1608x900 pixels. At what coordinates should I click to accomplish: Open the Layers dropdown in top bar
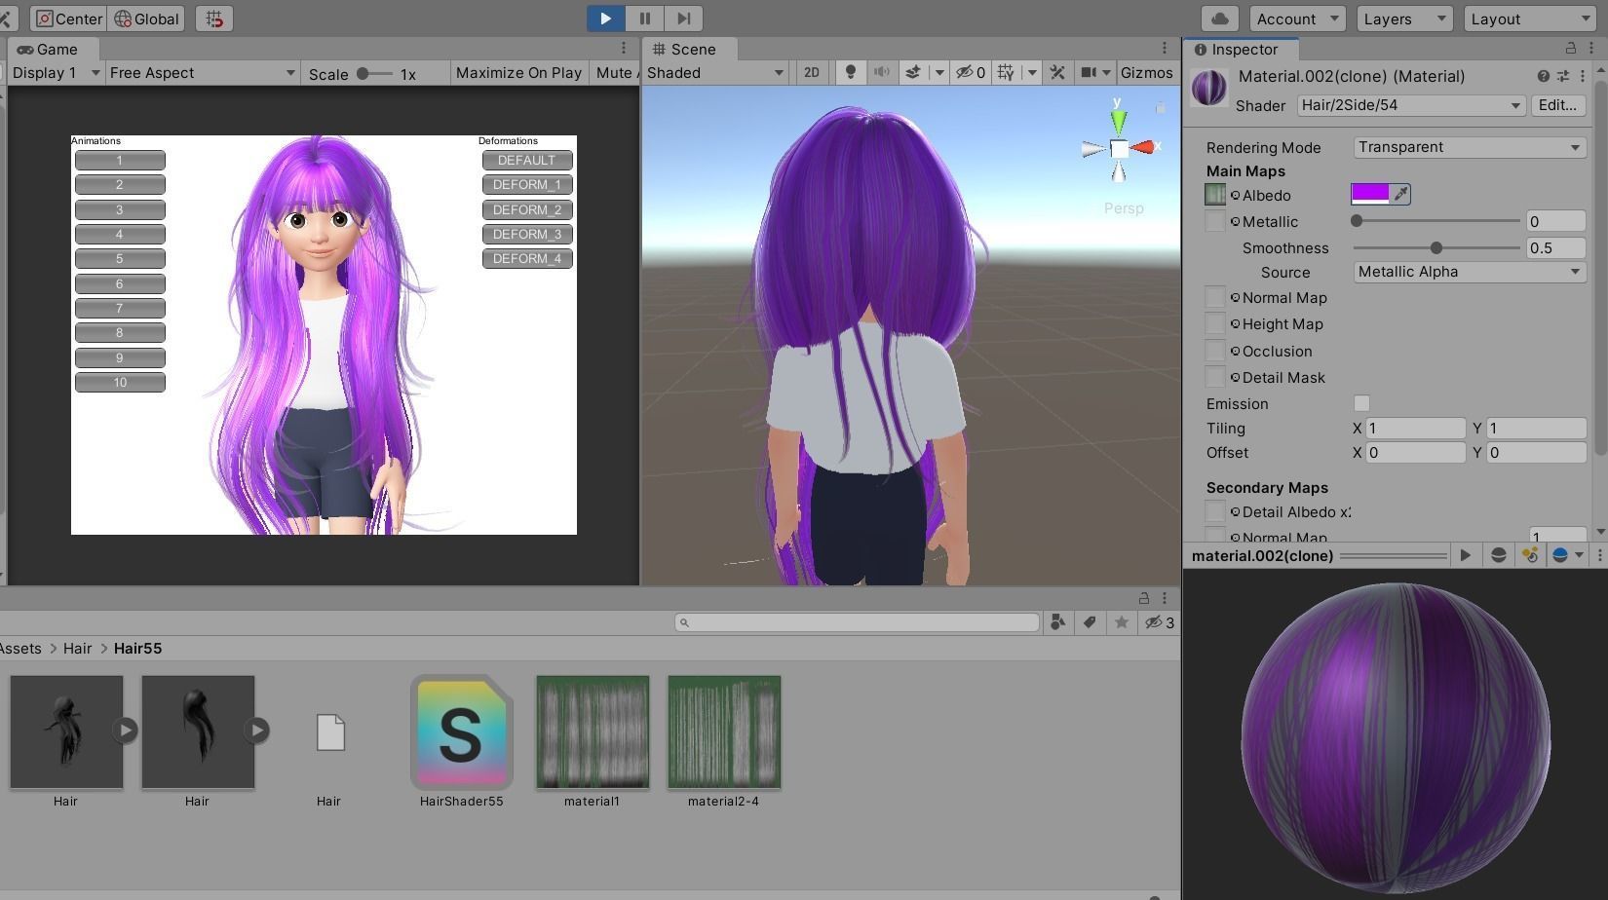(1402, 18)
